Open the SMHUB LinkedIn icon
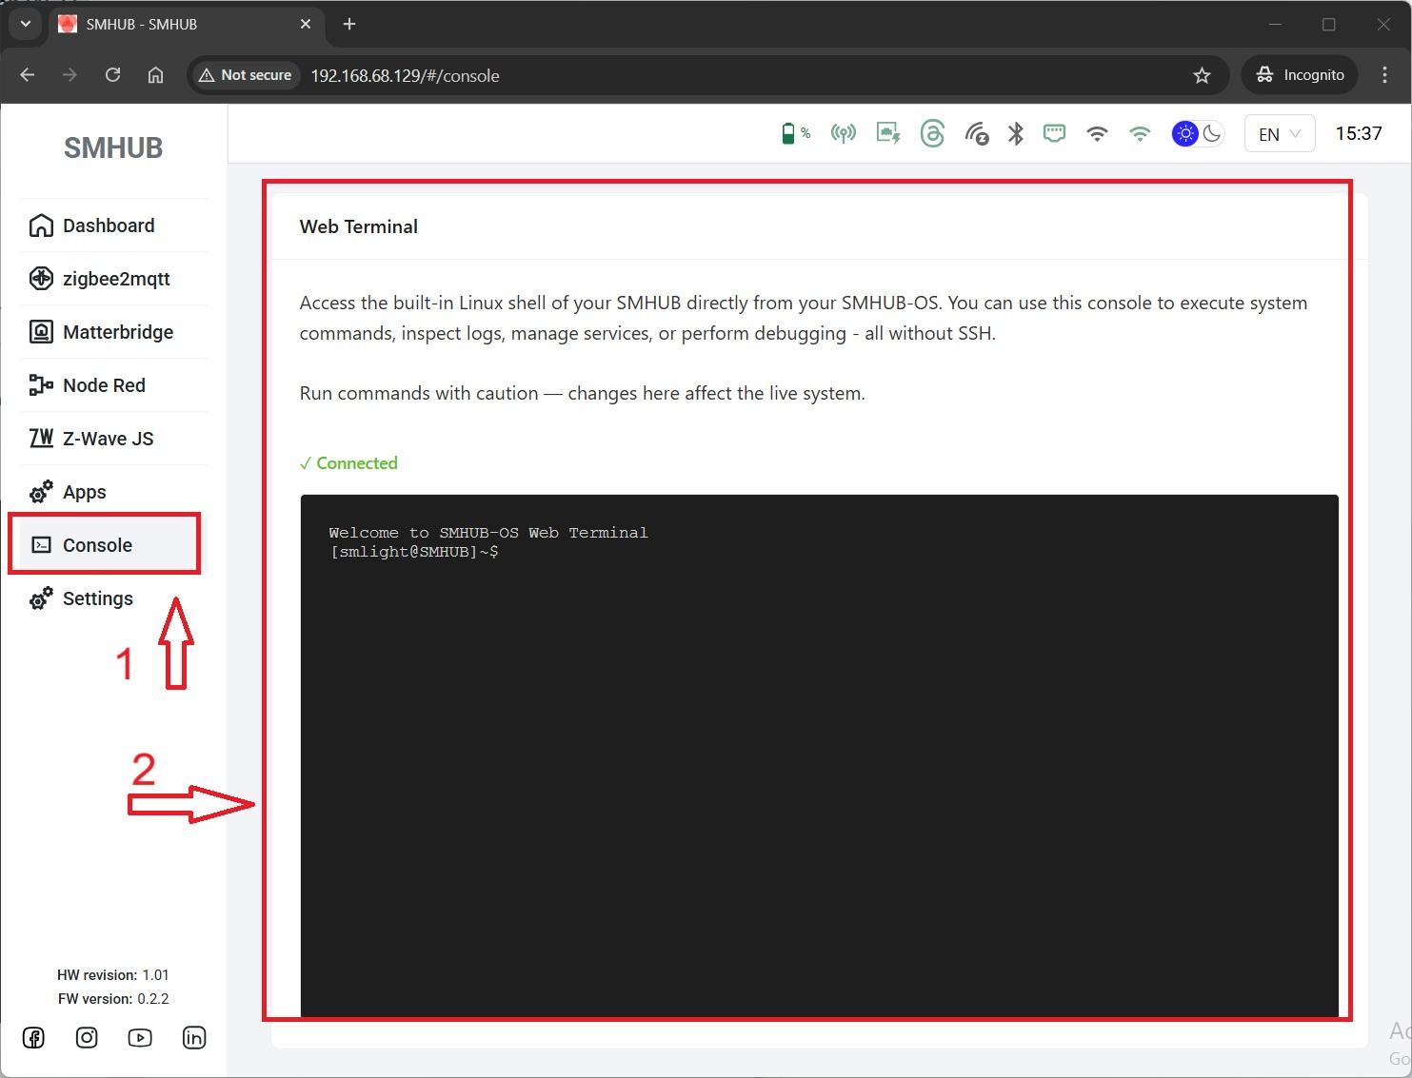 pos(193,1038)
